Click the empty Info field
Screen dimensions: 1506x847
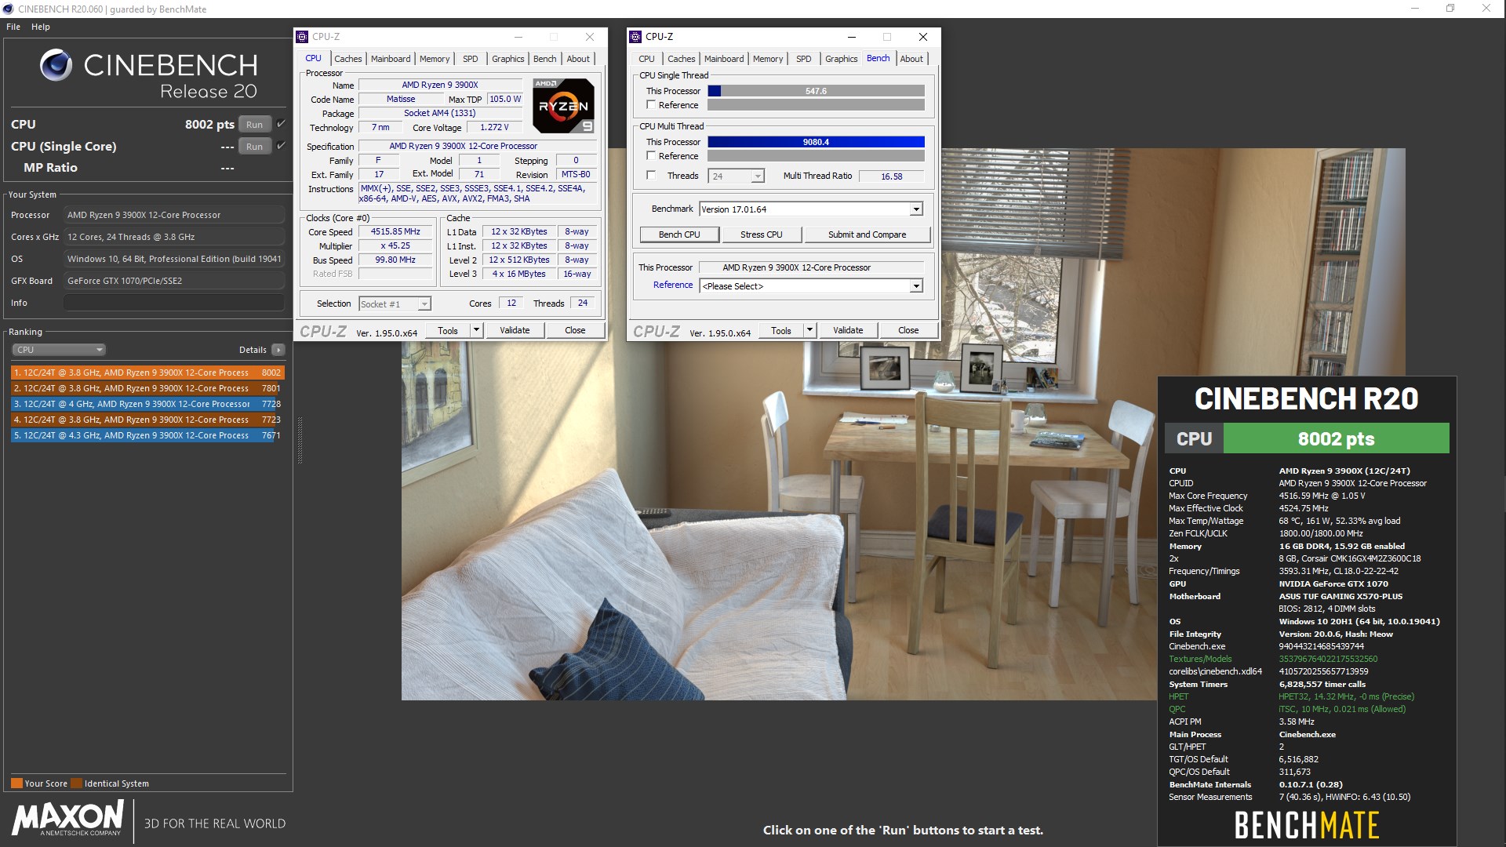point(174,303)
